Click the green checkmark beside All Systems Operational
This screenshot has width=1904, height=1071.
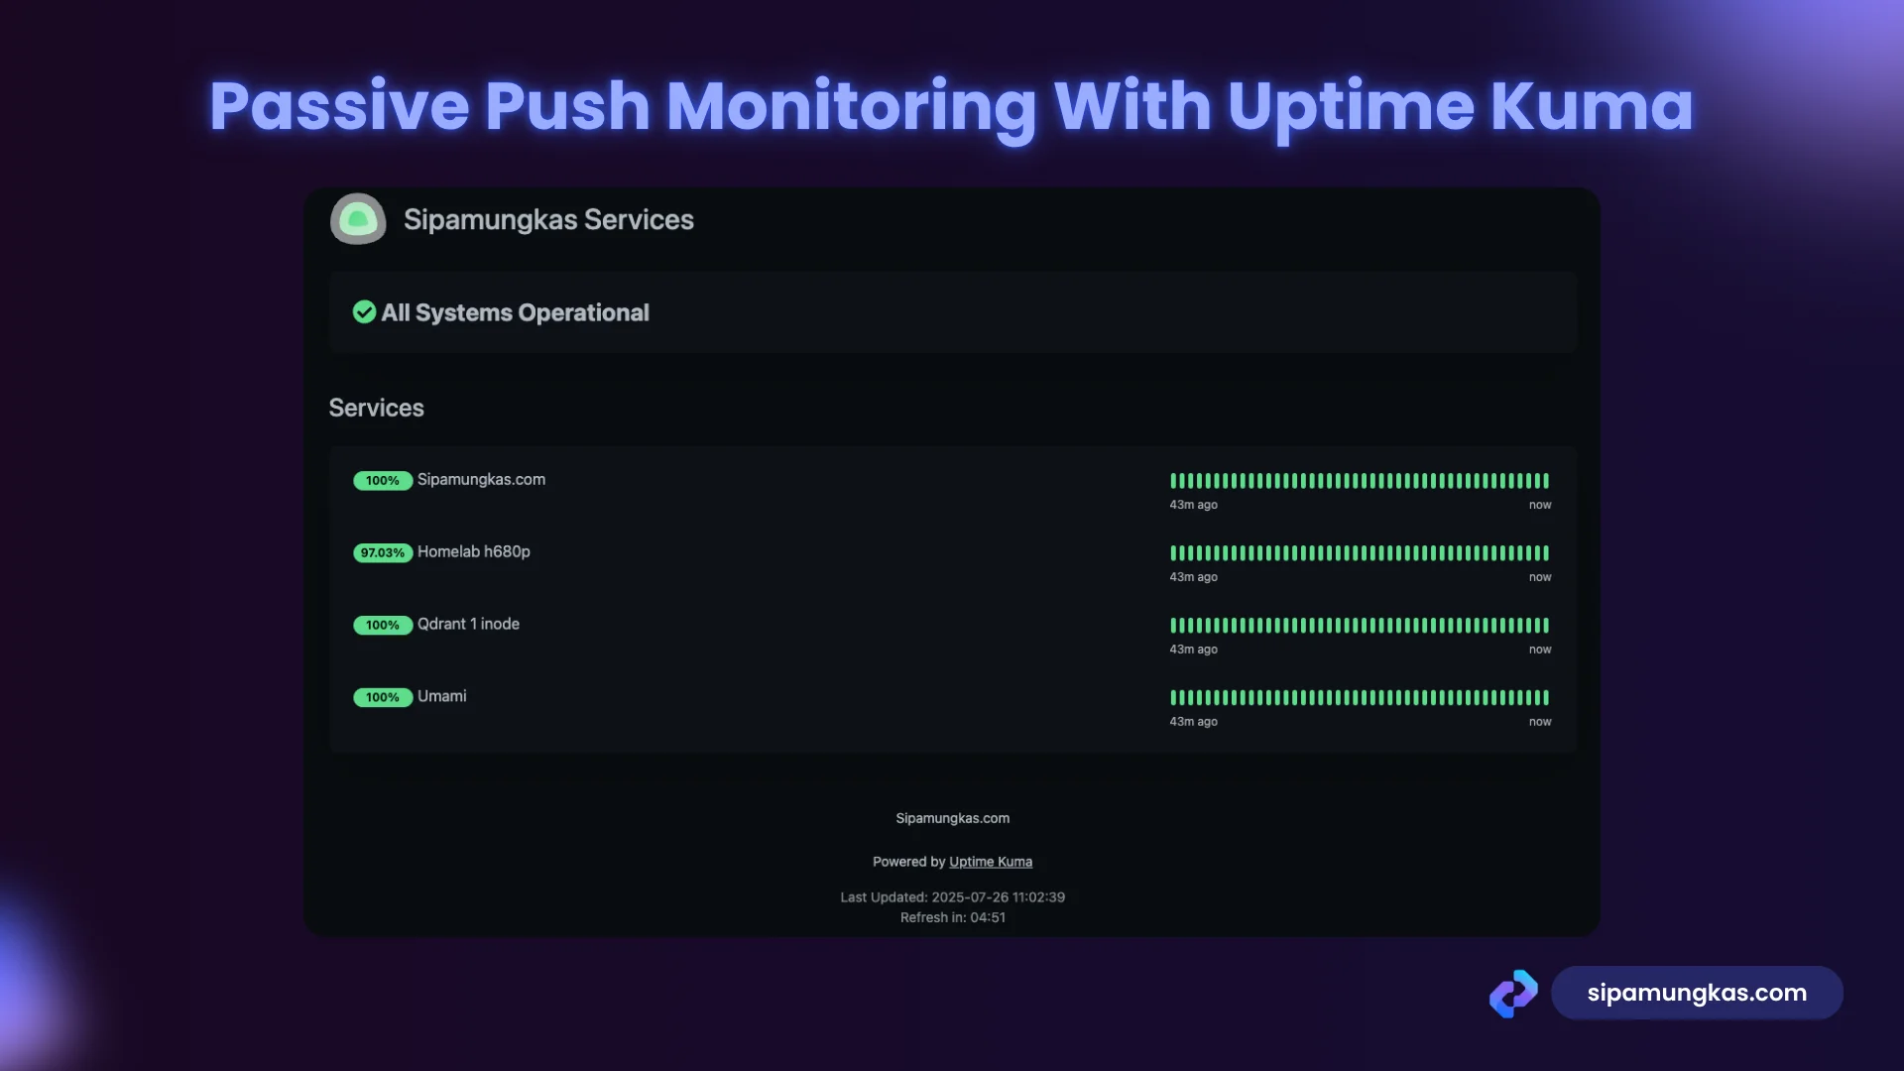[364, 312]
